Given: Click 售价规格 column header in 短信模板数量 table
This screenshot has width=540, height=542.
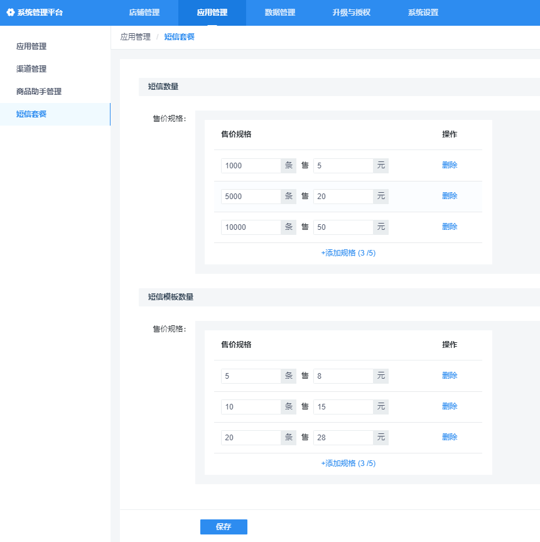Looking at the screenshot, I should pos(236,345).
